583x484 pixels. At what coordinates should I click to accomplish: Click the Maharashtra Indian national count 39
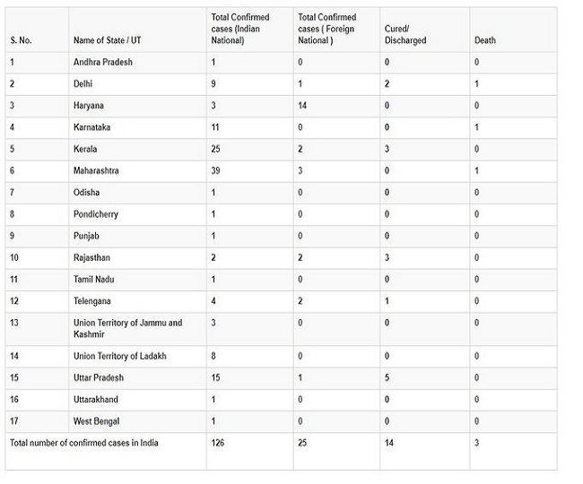[216, 170]
